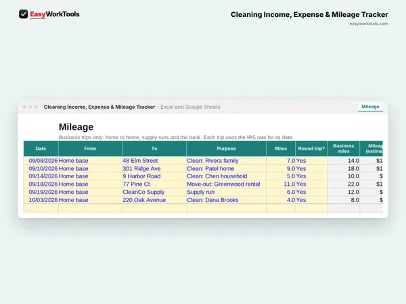Click Home base in the 09/19/2026 row
This screenshot has height=304, width=406.
(x=90, y=192)
